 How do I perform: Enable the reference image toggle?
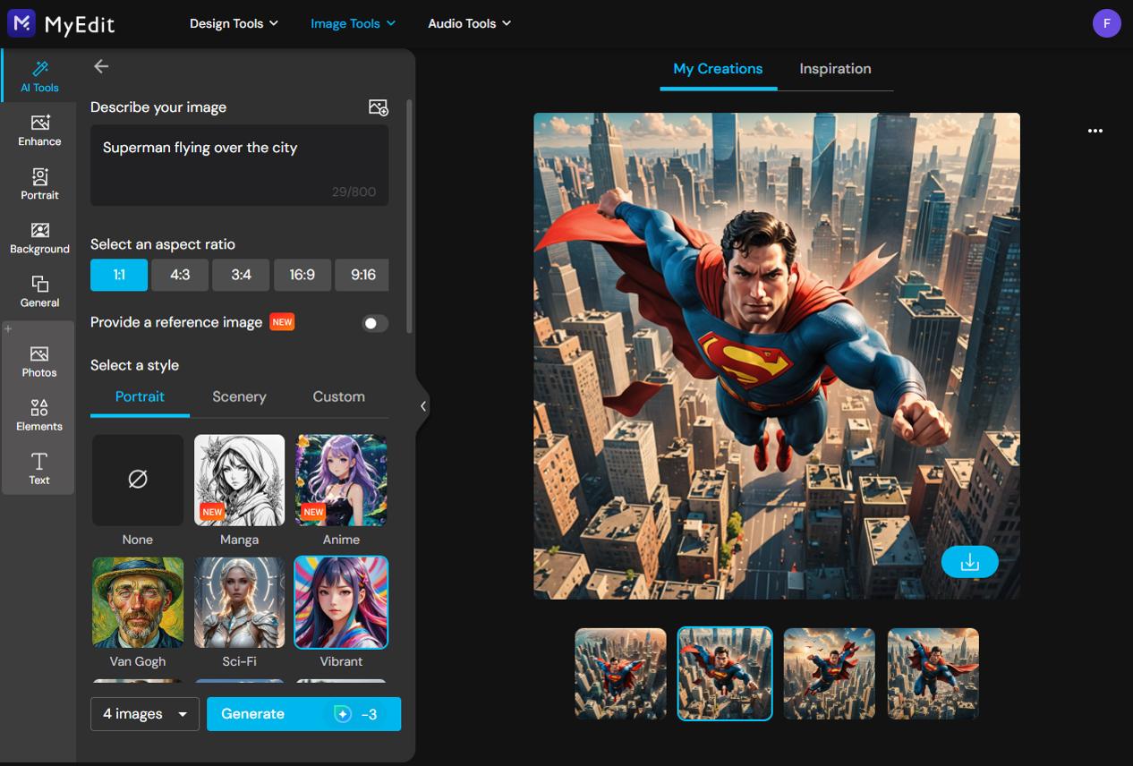coord(375,323)
